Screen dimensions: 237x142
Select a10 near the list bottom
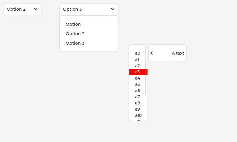pyautogui.click(x=138, y=115)
